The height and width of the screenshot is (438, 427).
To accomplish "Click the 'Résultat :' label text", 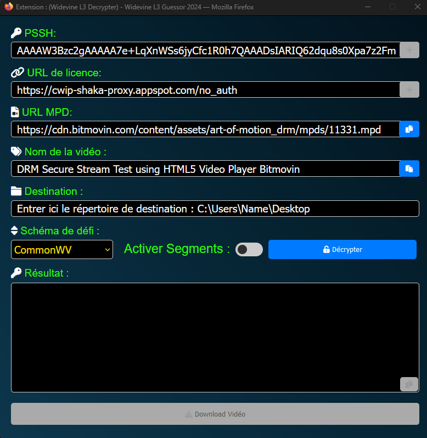I will (x=47, y=273).
